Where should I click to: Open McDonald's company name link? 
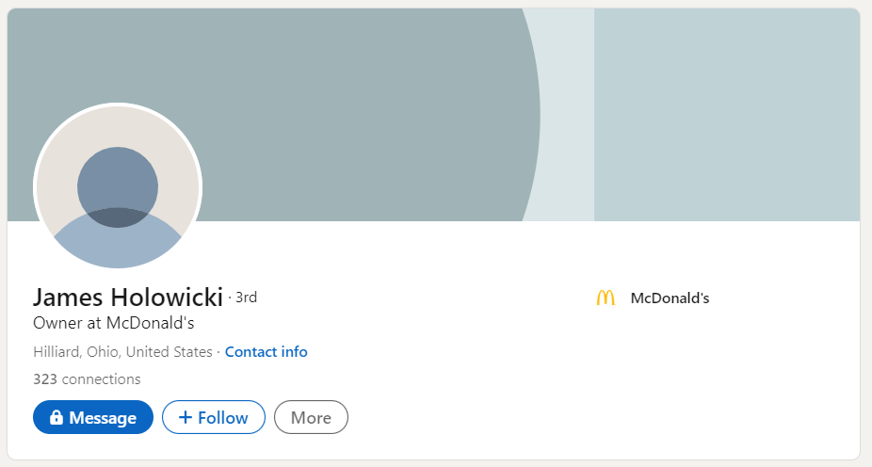[670, 298]
